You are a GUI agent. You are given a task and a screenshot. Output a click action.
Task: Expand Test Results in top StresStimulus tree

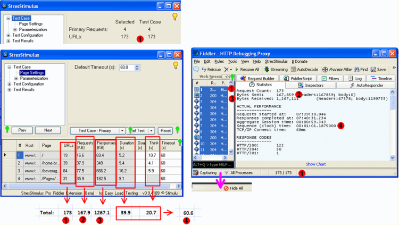tap(8, 41)
